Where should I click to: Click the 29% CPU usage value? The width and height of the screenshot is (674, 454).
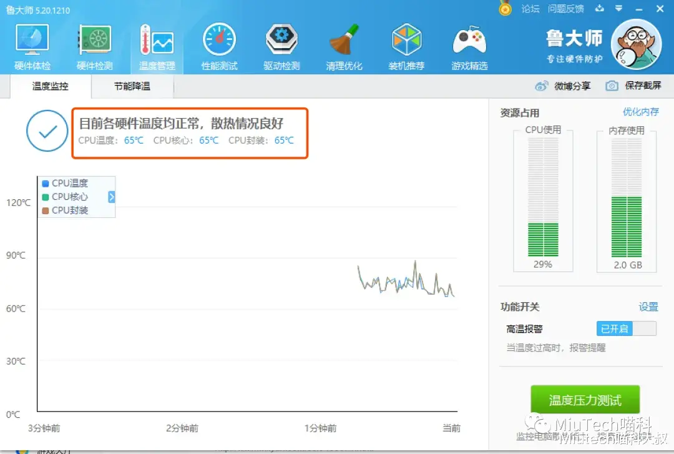point(543,264)
